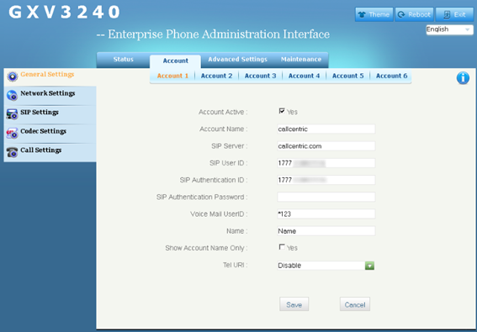The height and width of the screenshot is (332, 477).
Task: Click the Call Settings telephone icon
Action: (x=12, y=152)
